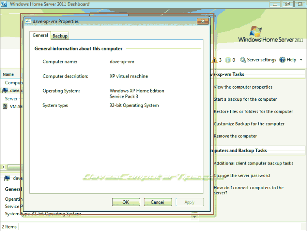Click the informational alerts icon
307x231 pixels.
228,60
